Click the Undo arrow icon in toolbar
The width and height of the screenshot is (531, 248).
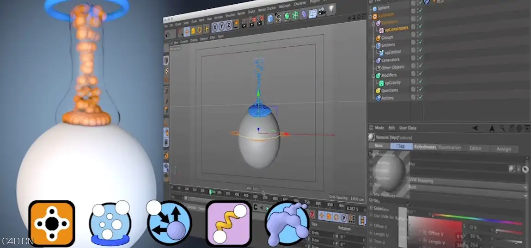[x=168, y=34]
